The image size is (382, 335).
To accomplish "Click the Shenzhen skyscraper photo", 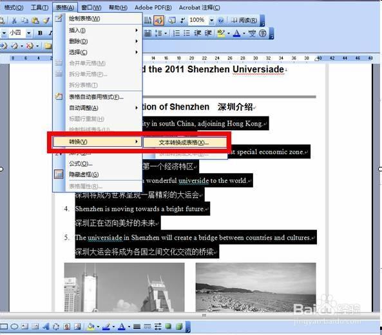I will [x=124, y=287].
